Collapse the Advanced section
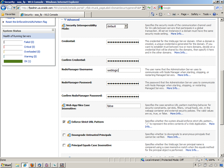 [x=65, y=20]
